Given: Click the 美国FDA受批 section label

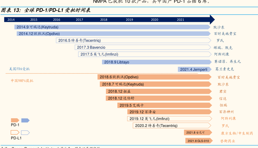Looking at the screenshot, I should click(x=20, y=69).
